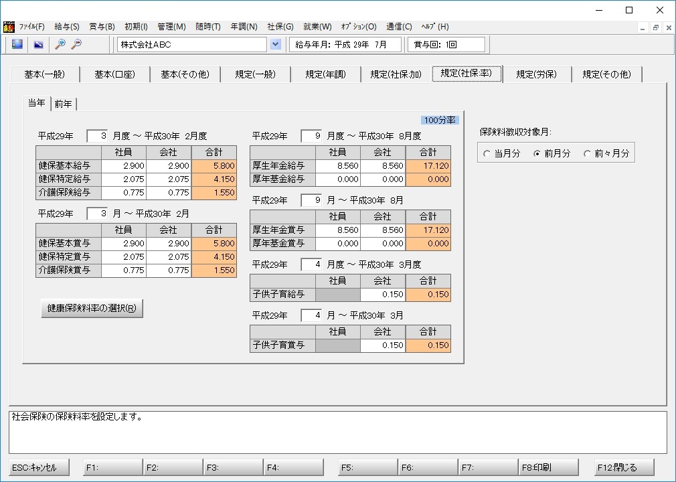676x482 pixels.
Task: Click F8:印刷 button
Action: 548,467
